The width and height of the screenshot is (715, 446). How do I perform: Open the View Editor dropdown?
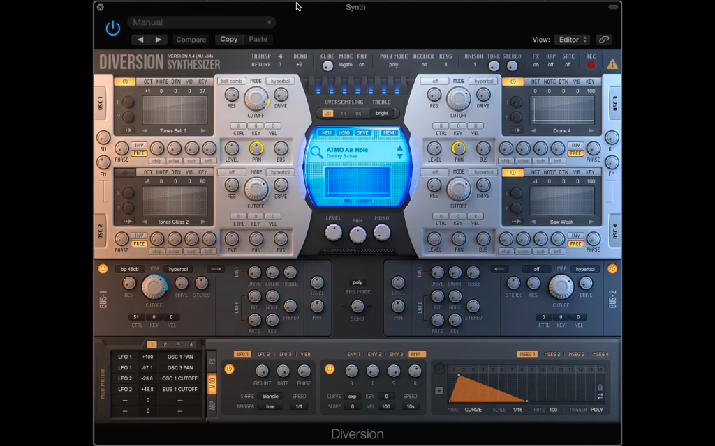coord(572,40)
